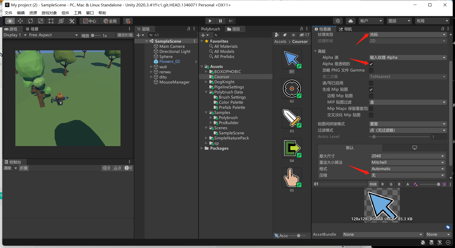
Task: Select the Rotate tool icon
Action: 31,21
